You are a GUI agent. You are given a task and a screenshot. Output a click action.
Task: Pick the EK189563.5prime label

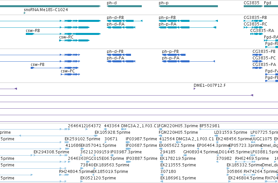pos(111,165)
